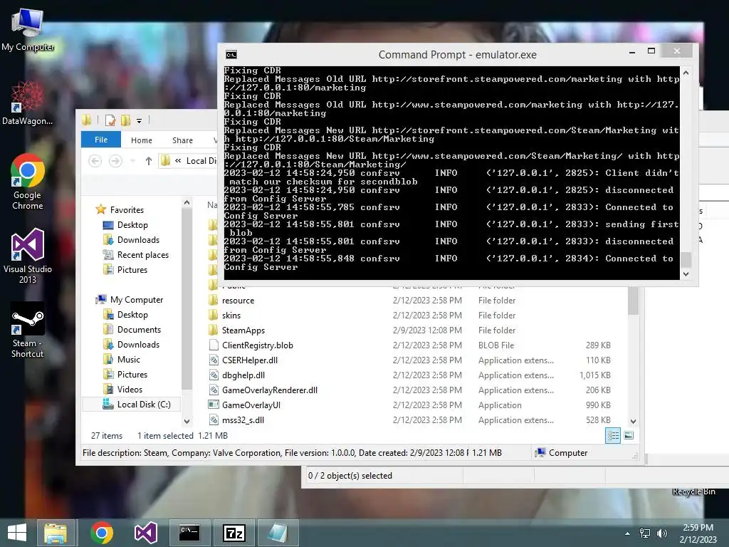Switch to large icons view button
The image size is (729, 547).
[x=629, y=436]
